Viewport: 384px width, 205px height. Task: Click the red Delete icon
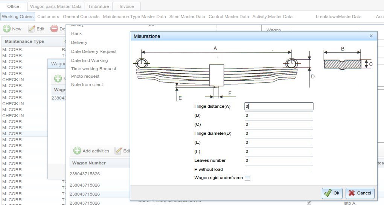pyautogui.click(x=54, y=29)
